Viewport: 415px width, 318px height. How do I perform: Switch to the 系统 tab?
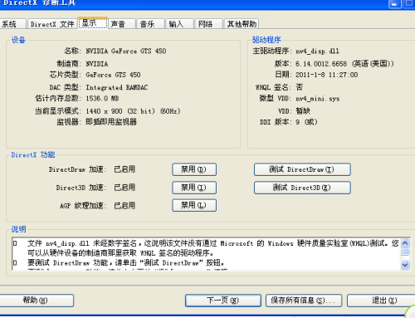12,24
